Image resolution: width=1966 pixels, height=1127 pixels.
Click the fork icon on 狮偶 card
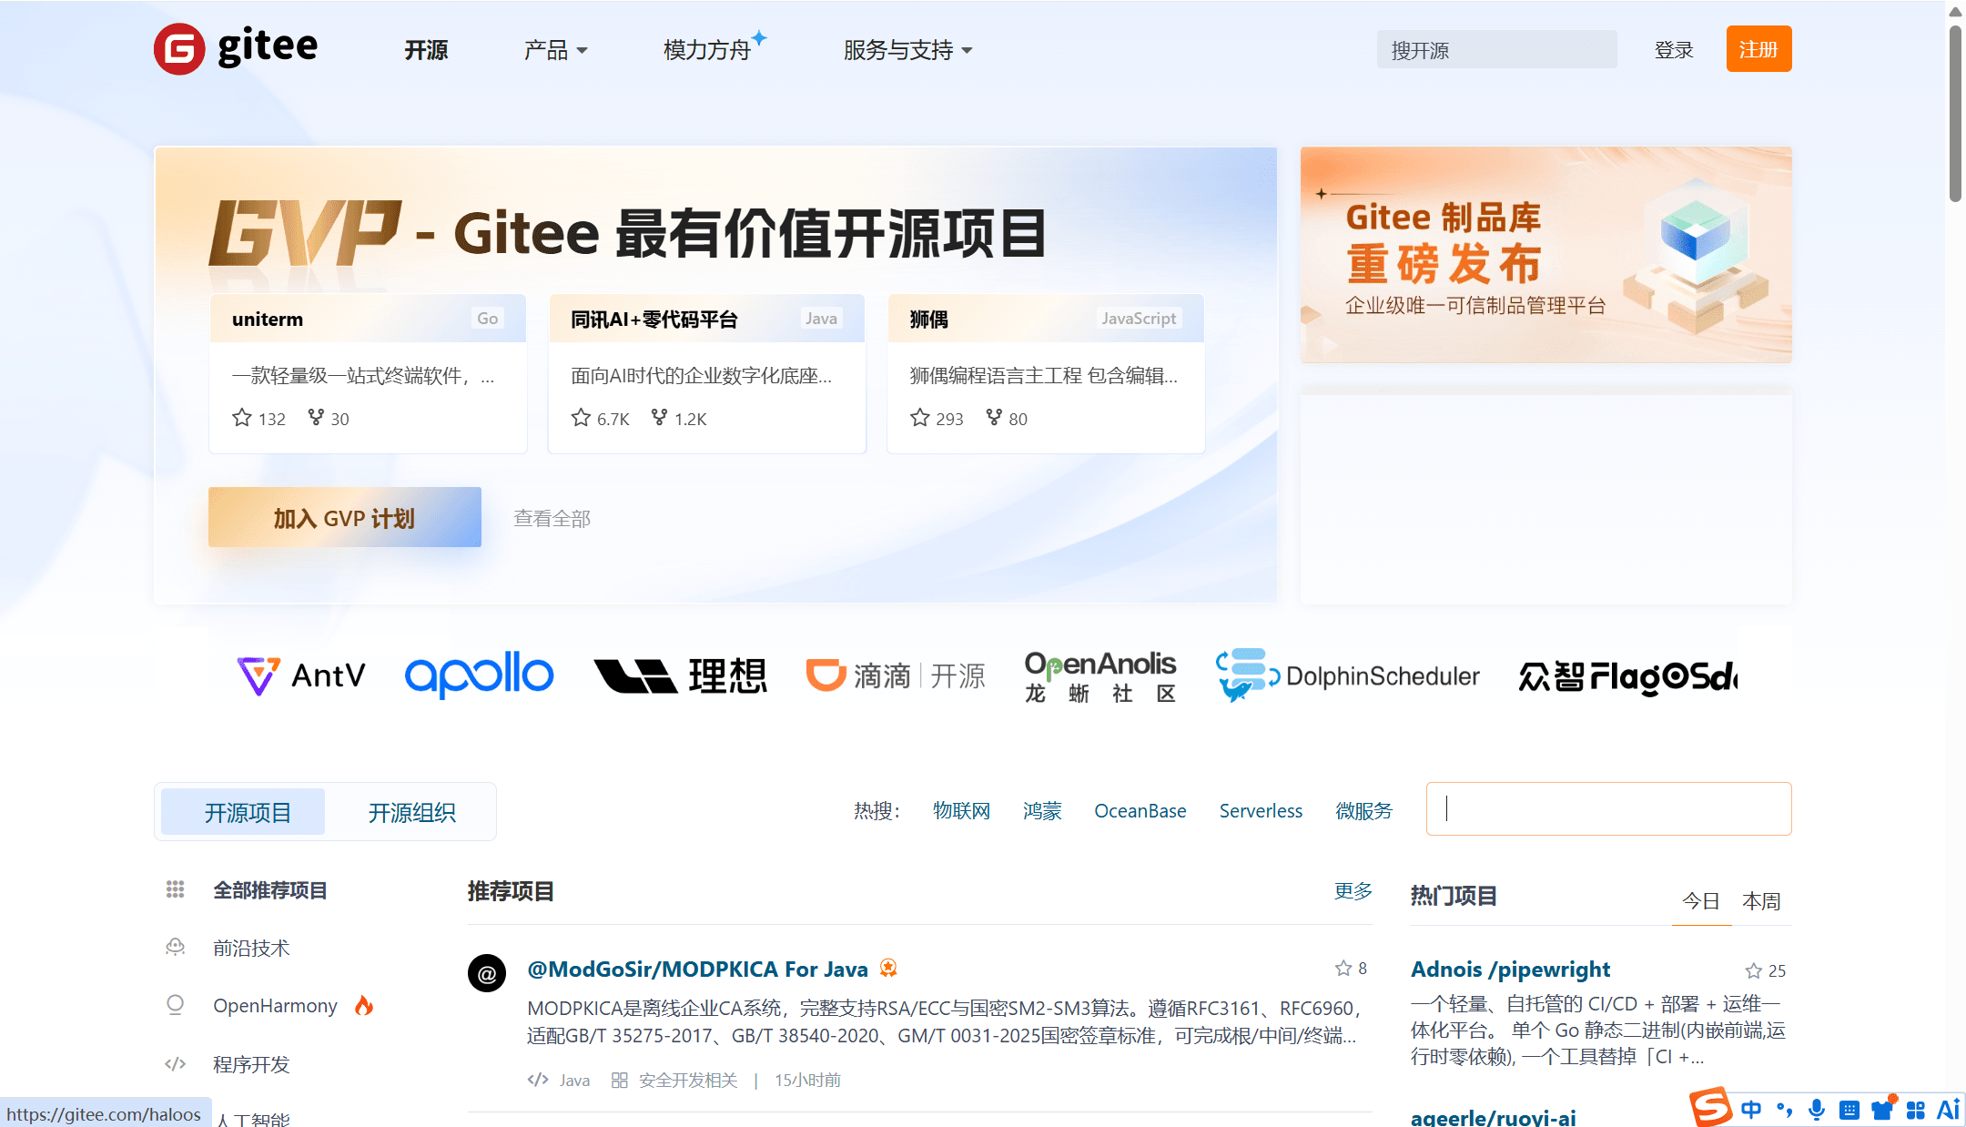coord(994,418)
